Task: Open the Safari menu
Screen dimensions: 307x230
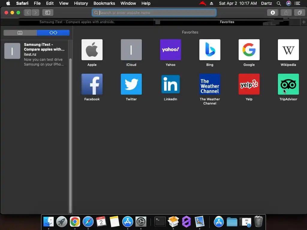Action: [x=22, y=3]
